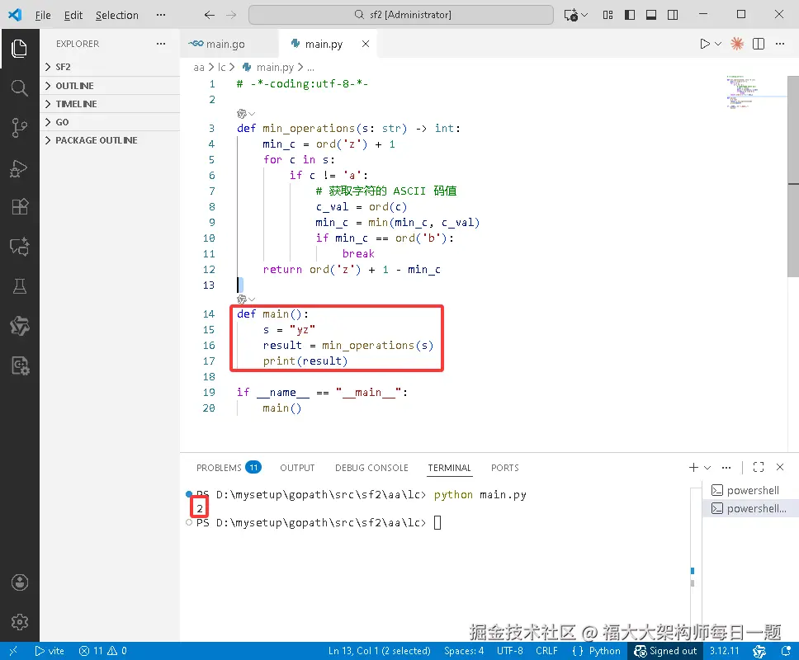This screenshot has width=799, height=660.
Task: Expand the OUTLINE section
Action: point(110,86)
